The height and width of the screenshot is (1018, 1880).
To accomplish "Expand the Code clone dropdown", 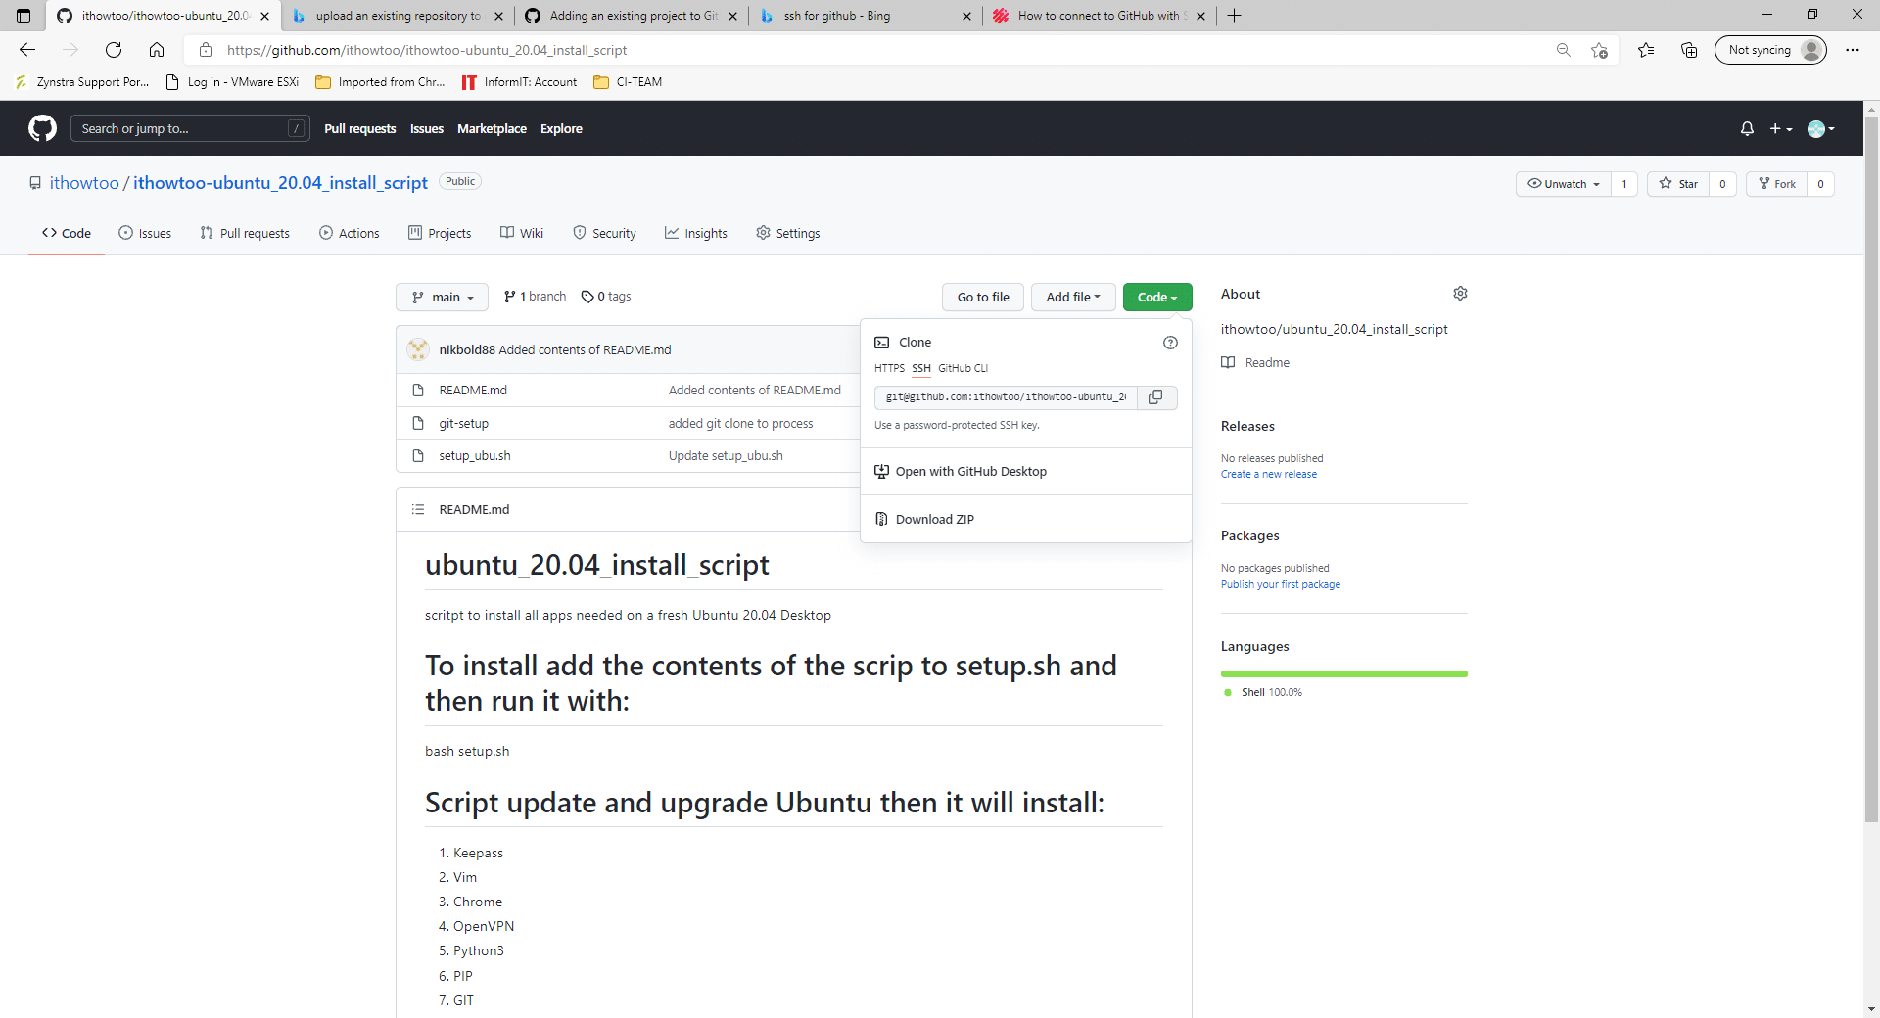I will tap(1157, 297).
